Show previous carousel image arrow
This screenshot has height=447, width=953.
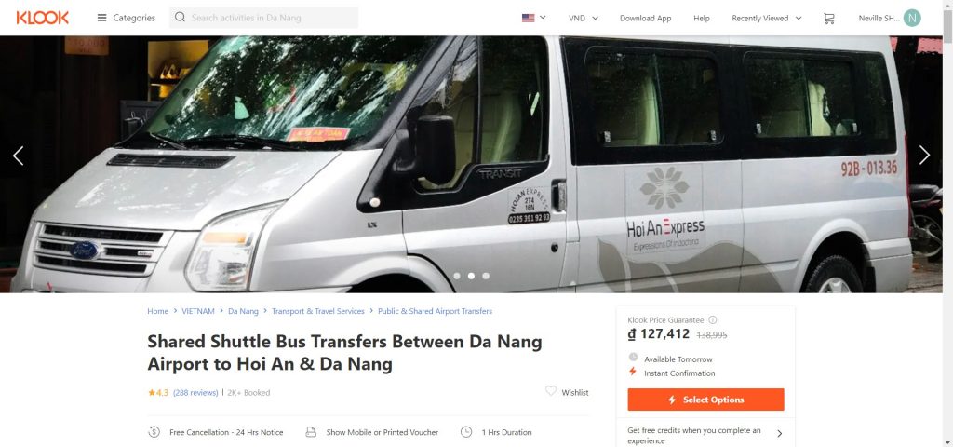pyautogui.click(x=19, y=156)
